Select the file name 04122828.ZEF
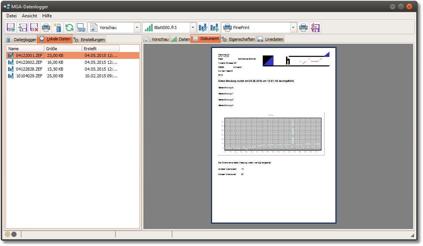 29,69
